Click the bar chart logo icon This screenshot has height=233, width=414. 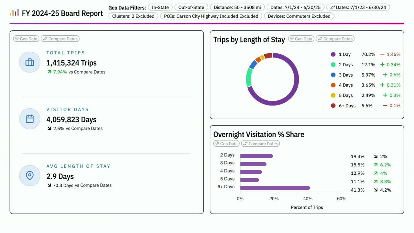click(14, 13)
